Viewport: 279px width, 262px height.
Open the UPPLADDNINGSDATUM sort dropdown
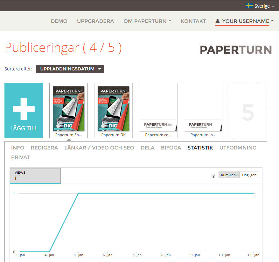pyautogui.click(x=70, y=69)
